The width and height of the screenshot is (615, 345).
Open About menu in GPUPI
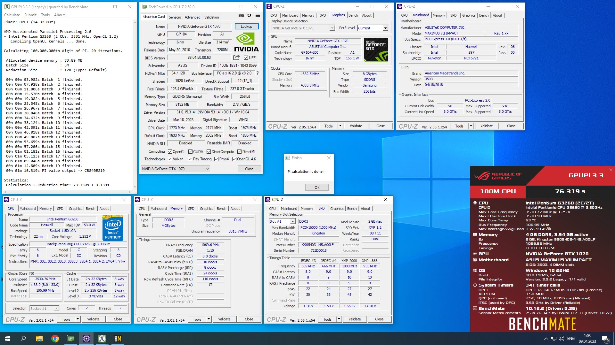point(59,15)
